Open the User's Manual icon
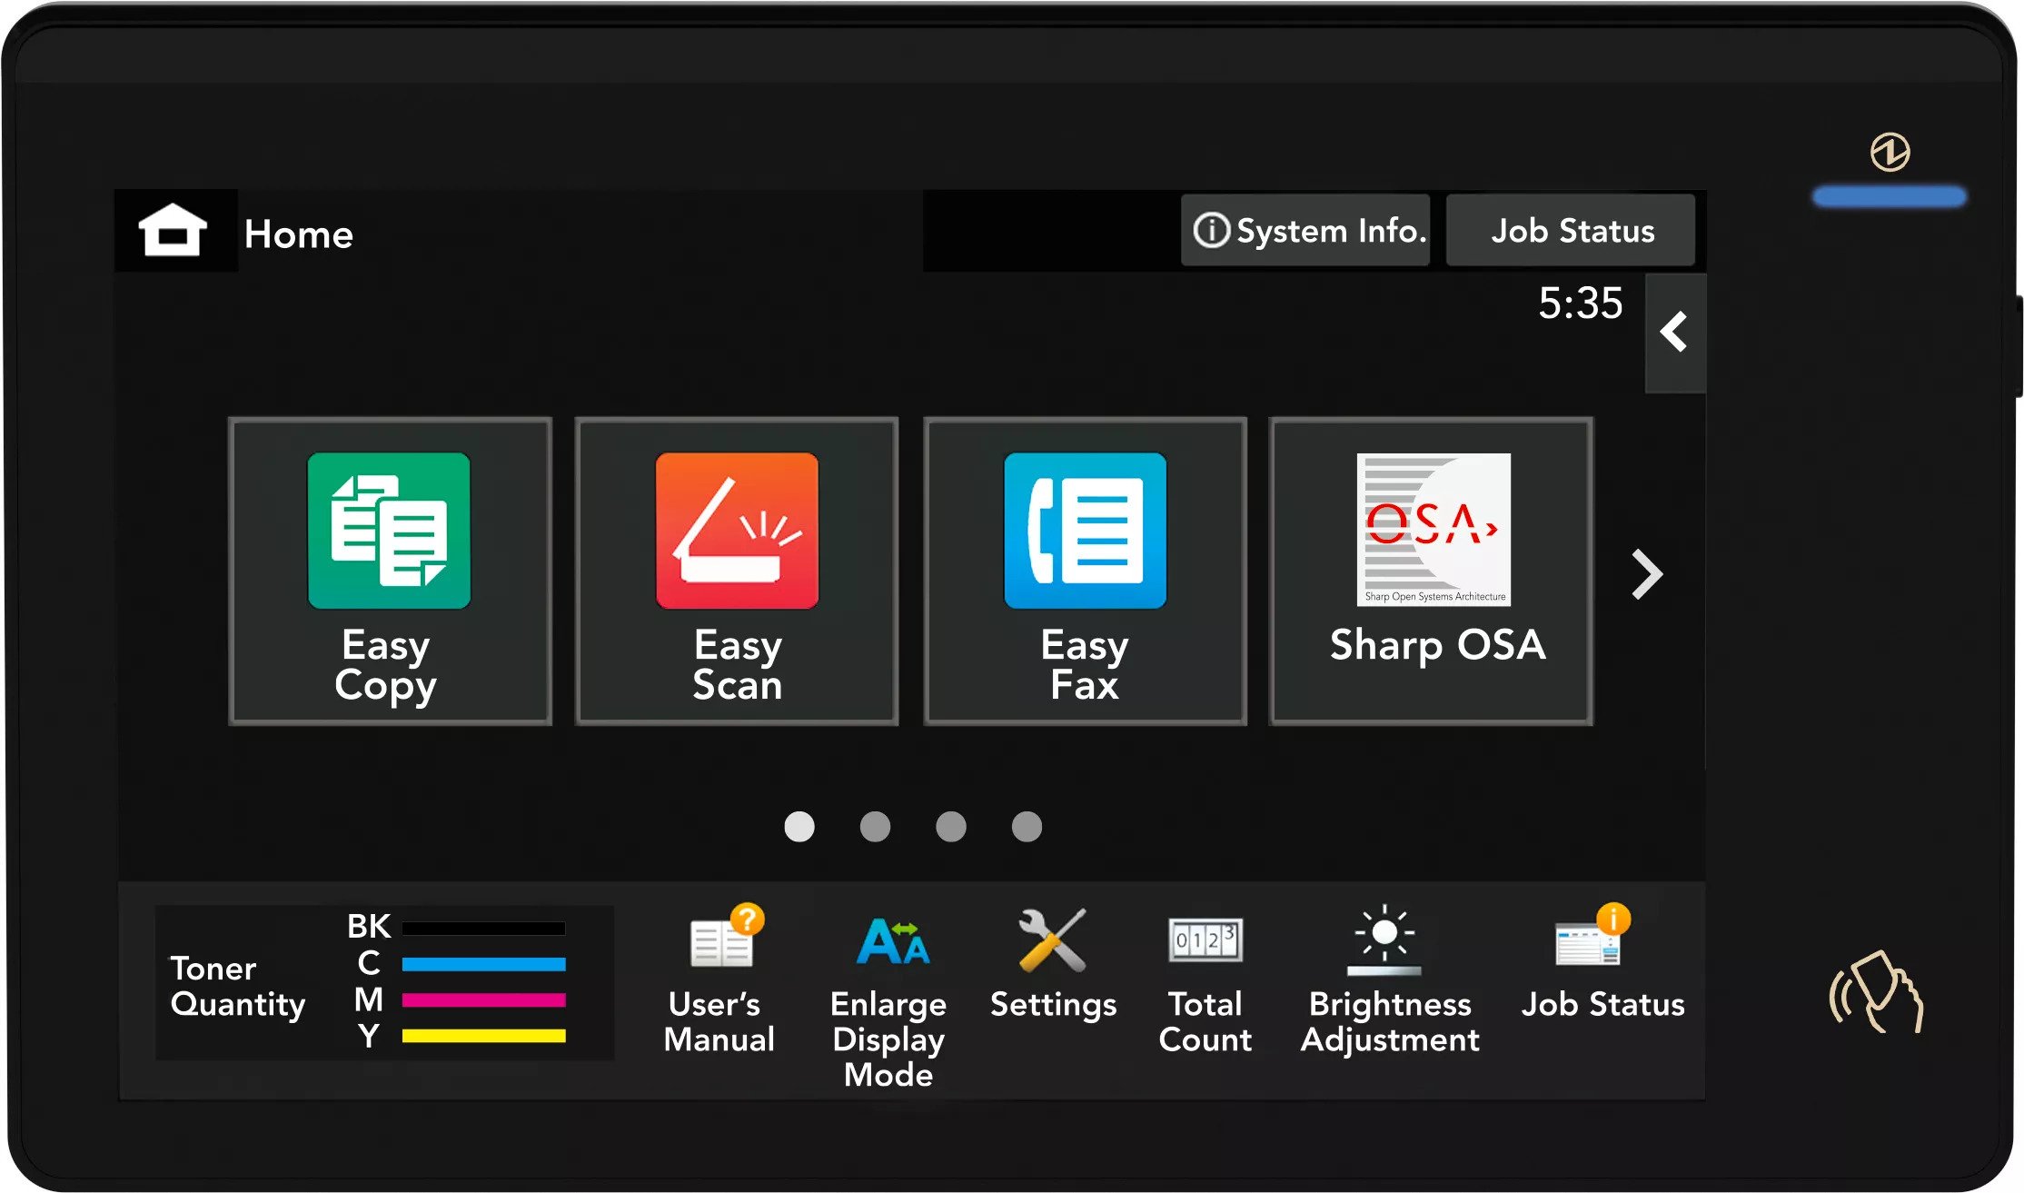 [719, 981]
